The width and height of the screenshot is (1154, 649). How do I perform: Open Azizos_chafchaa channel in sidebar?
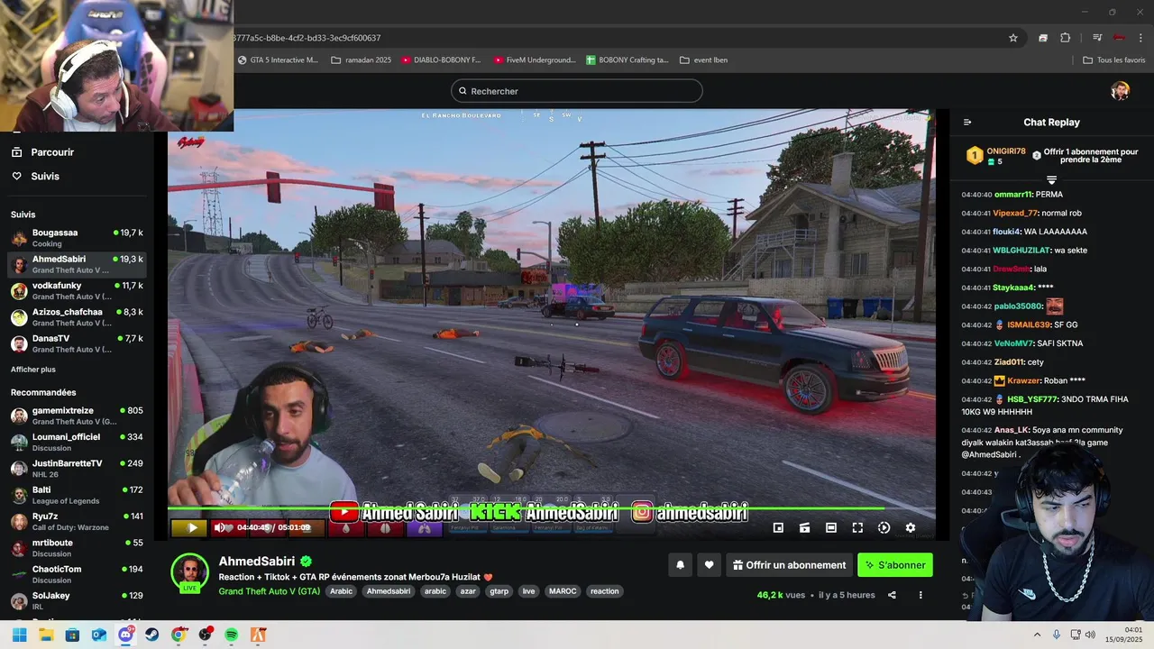click(77, 317)
